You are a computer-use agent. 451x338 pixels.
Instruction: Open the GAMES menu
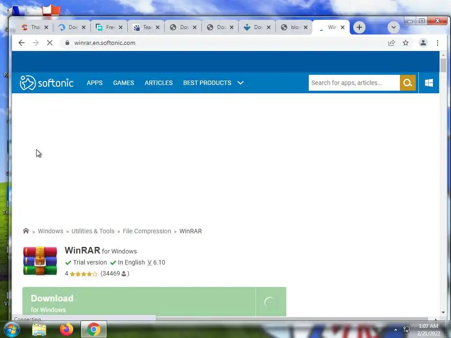(123, 83)
